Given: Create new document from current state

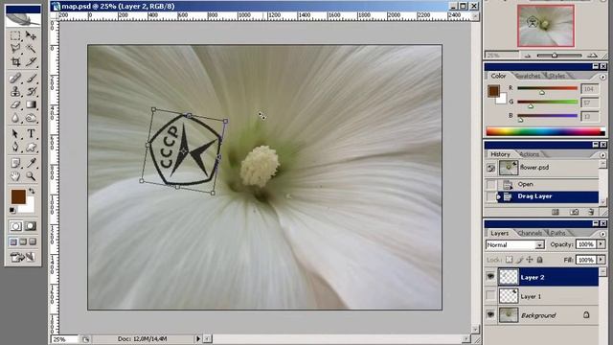Looking at the screenshot, I should 556,212.
